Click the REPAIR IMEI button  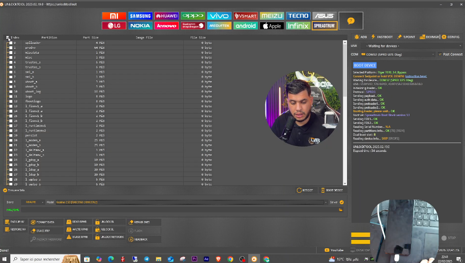click(144, 222)
